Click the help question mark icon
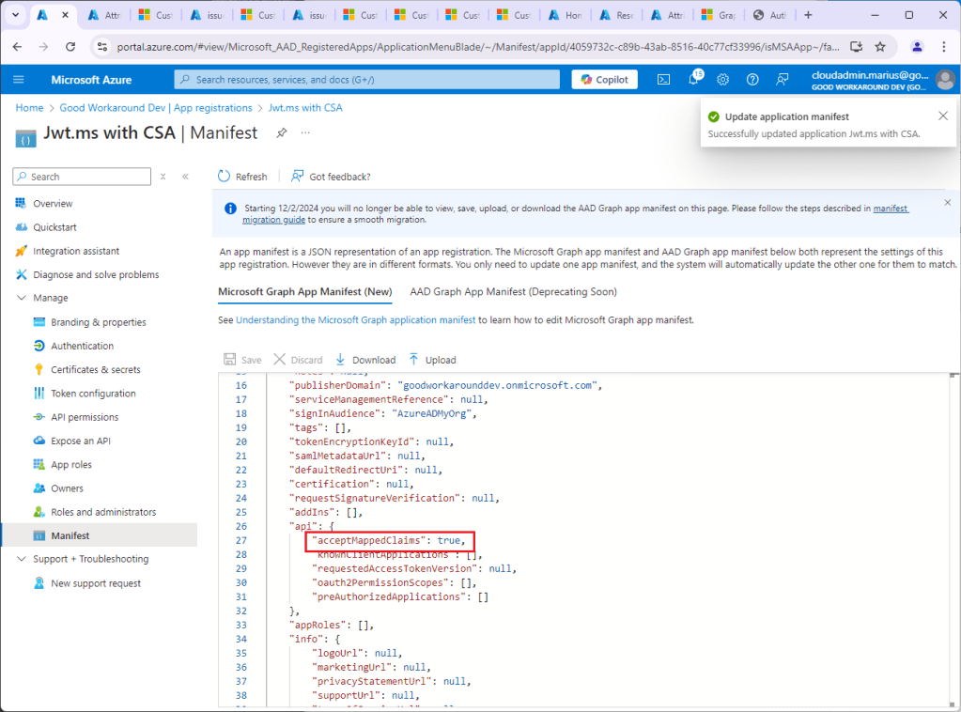Viewport: 961px width, 712px height. tap(752, 80)
